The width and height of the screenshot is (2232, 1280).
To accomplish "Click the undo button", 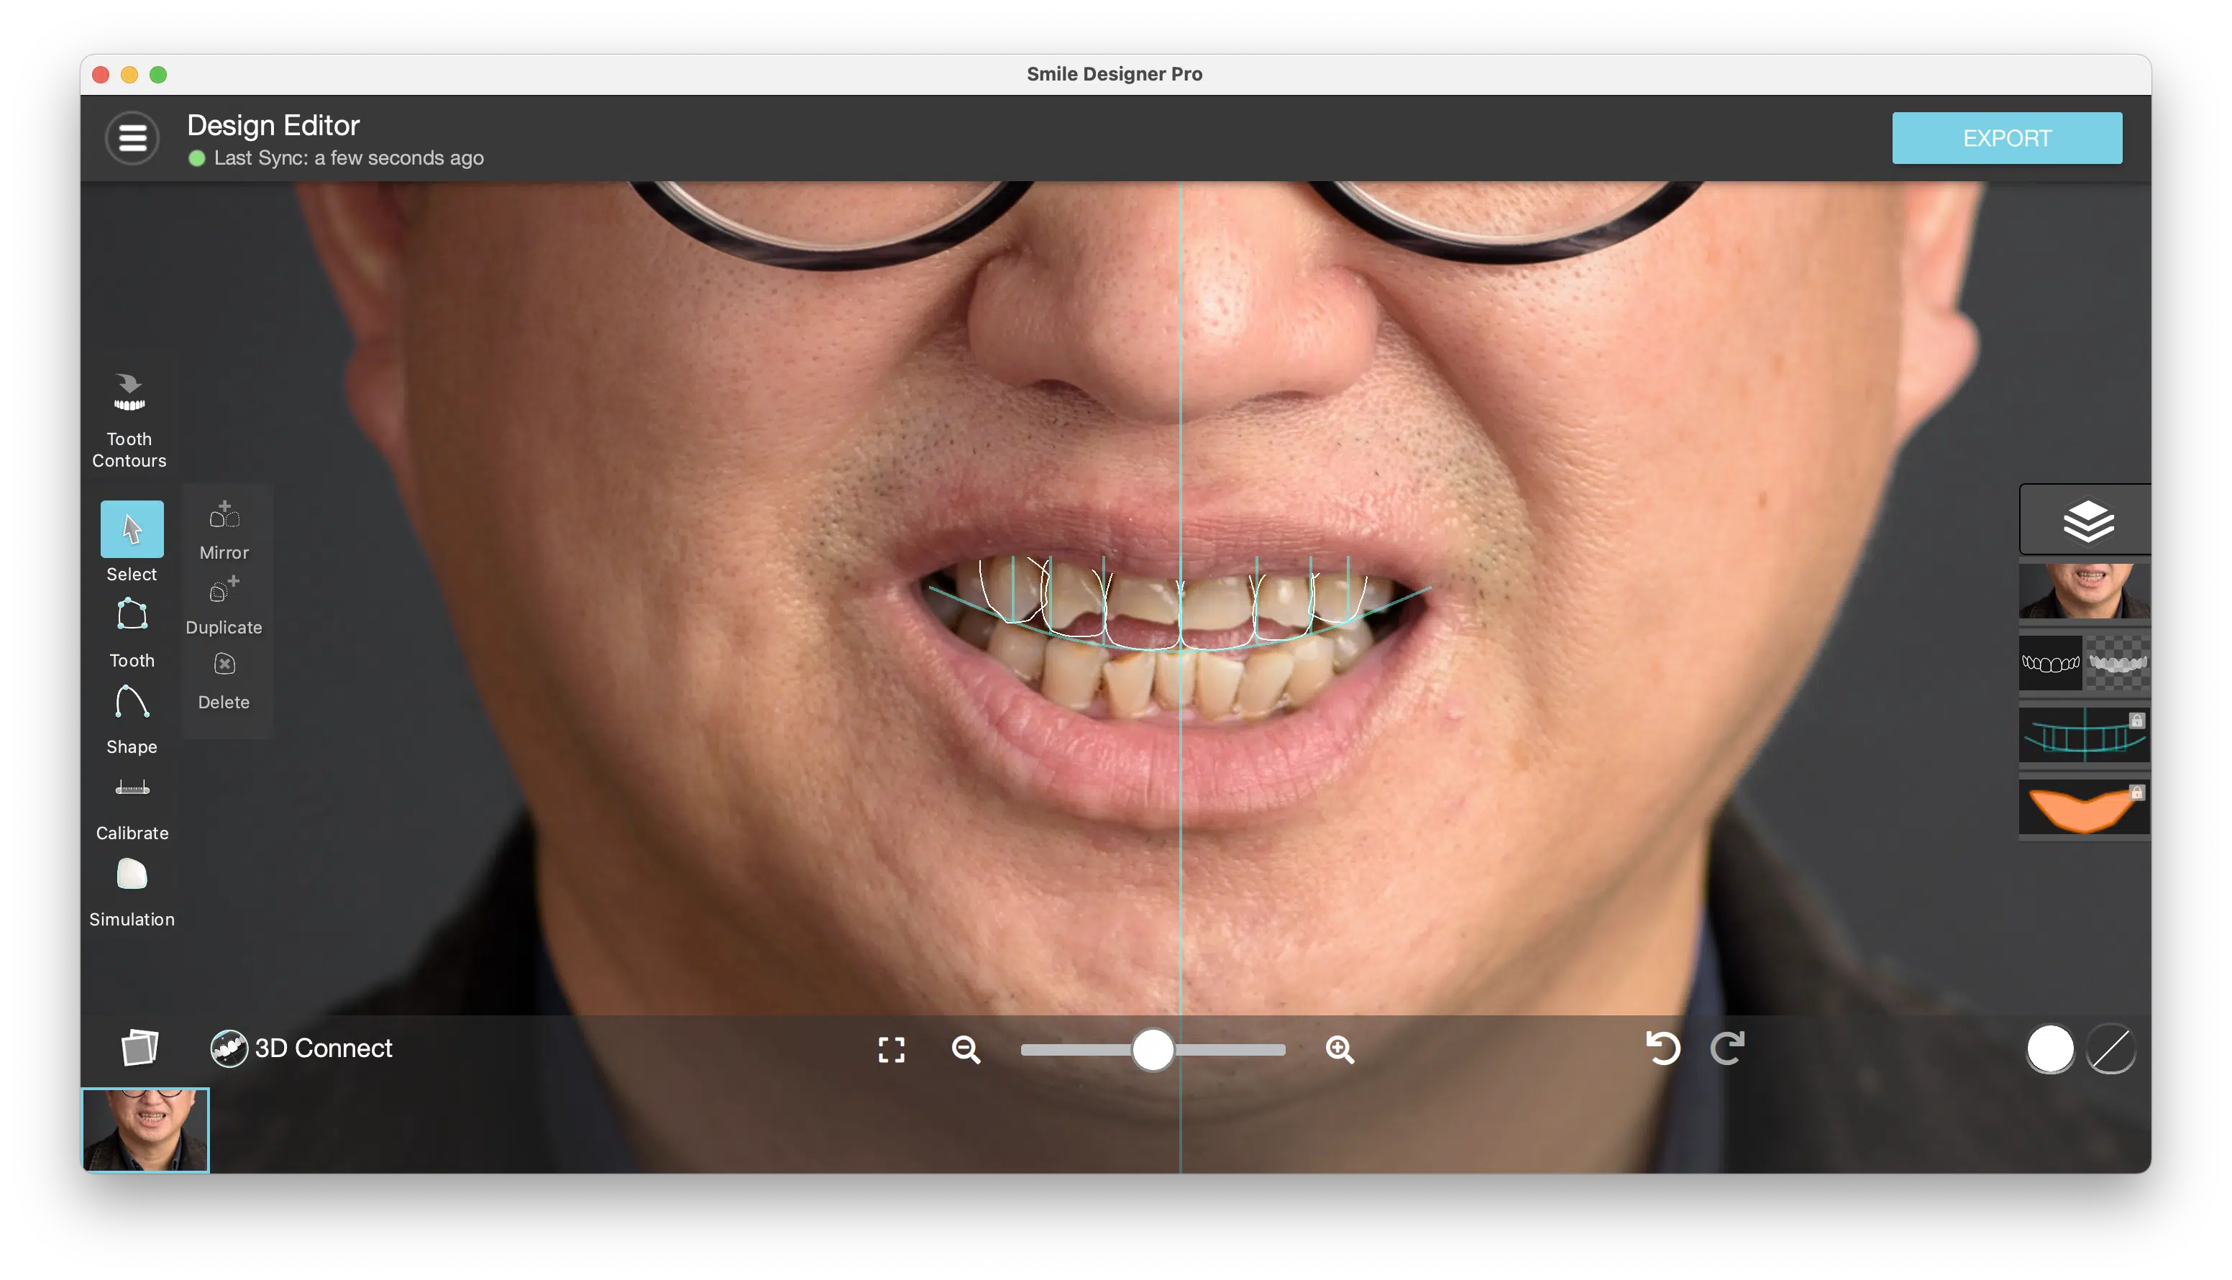I will pos(1663,1048).
